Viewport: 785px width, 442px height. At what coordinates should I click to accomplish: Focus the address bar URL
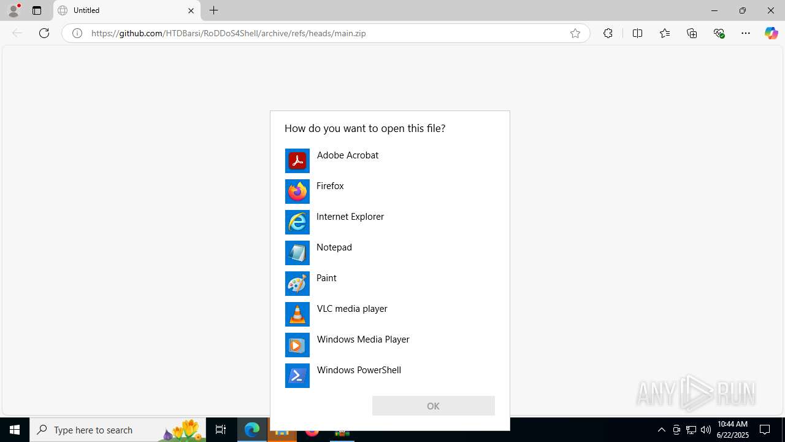(x=229, y=33)
